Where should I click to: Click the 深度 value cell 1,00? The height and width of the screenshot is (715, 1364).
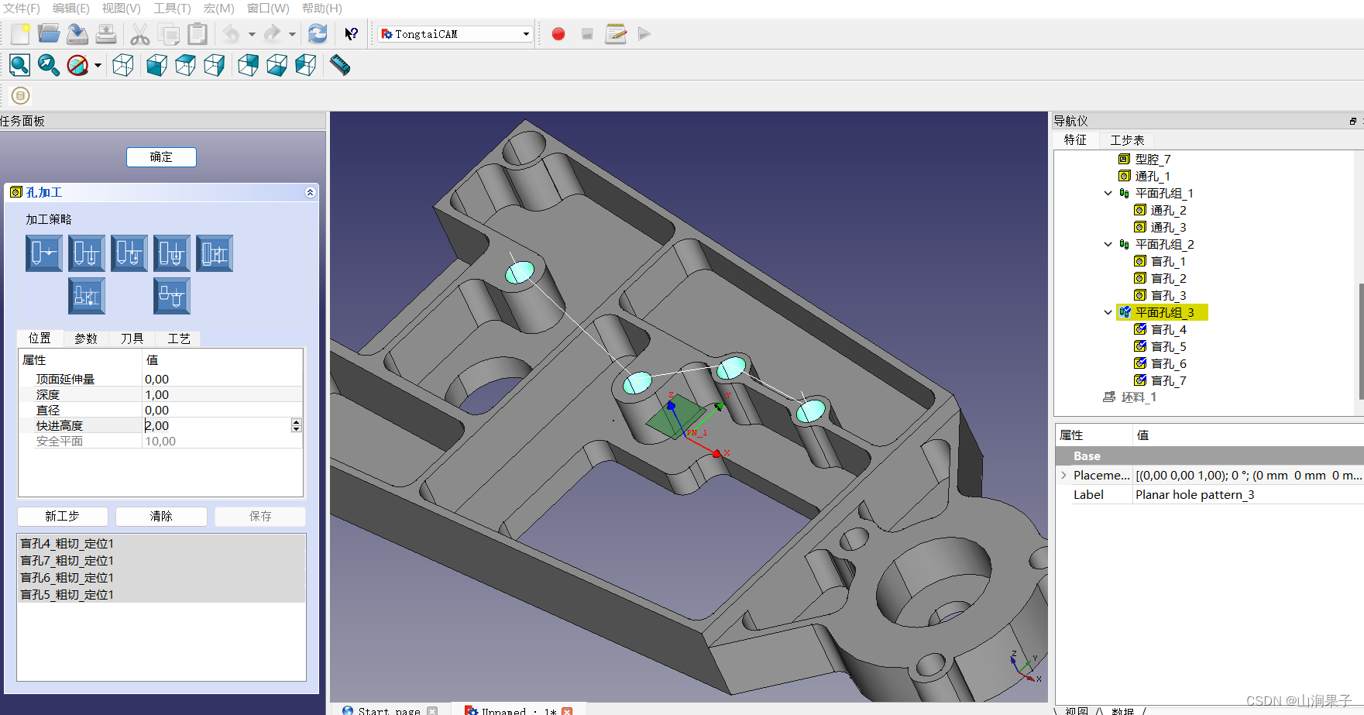222,394
